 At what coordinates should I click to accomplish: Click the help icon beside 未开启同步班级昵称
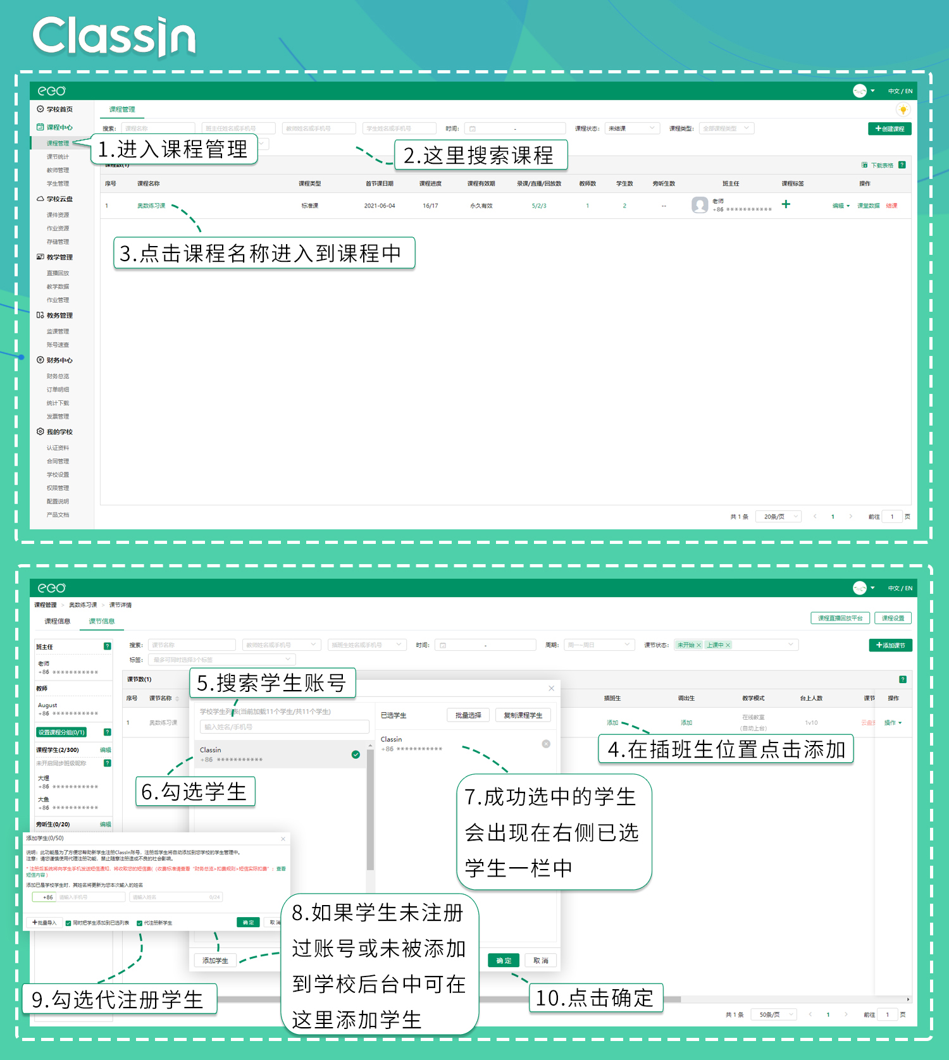pyautogui.click(x=108, y=763)
